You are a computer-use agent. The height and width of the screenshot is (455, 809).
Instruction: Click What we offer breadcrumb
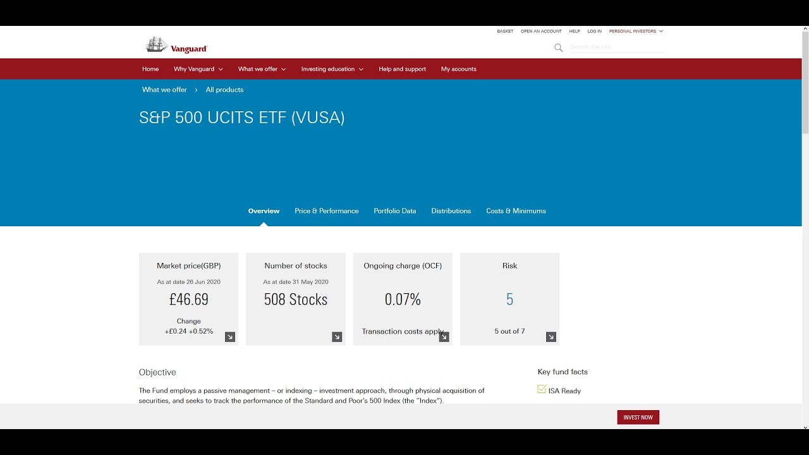(x=164, y=90)
